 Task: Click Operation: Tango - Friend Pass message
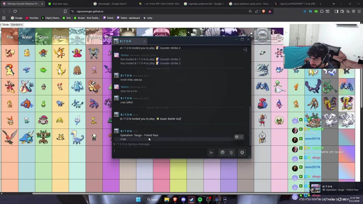click(139, 135)
